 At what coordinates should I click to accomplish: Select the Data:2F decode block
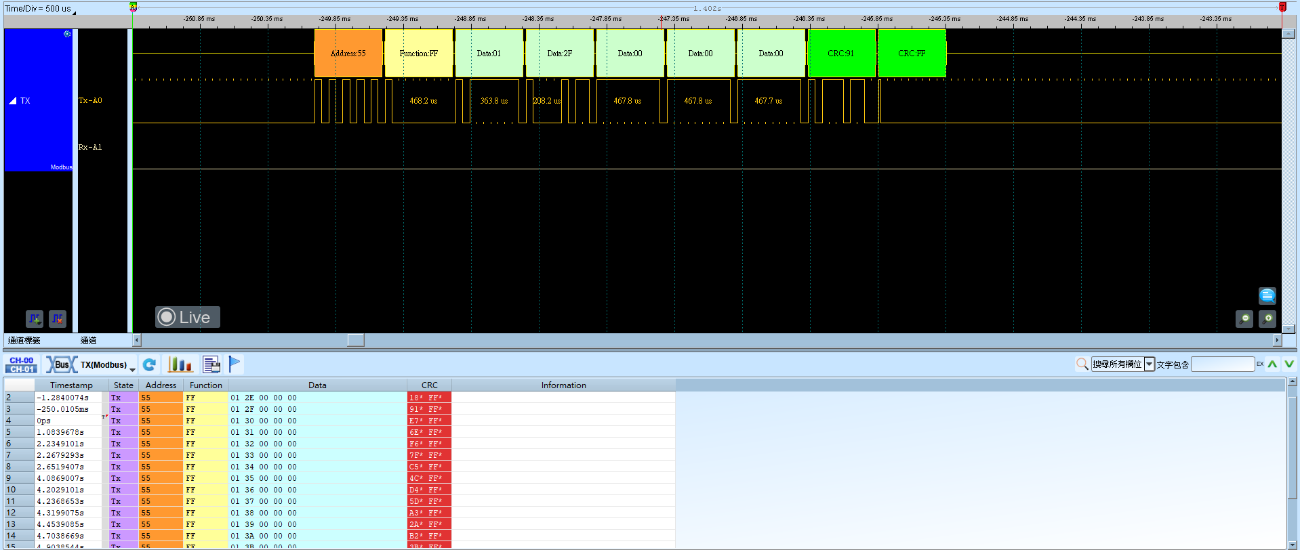pyautogui.click(x=560, y=53)
